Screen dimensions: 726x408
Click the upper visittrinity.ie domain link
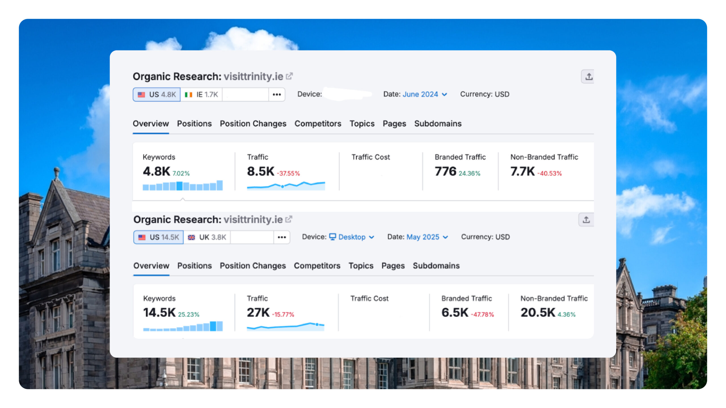click(x=253, y=76)
